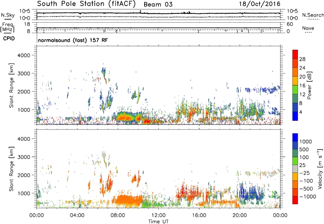Click the "18" tick on the frequency axis
Viewport: 324px width, 224px height.
click(x=27, y=24)
